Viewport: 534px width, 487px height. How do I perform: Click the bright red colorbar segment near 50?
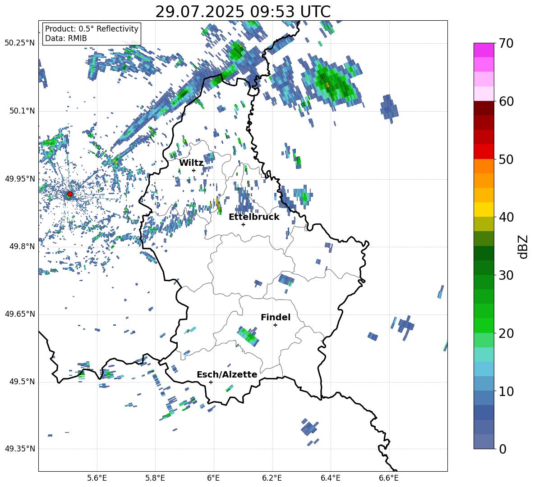pyautogui.click(x=483, y=152)
